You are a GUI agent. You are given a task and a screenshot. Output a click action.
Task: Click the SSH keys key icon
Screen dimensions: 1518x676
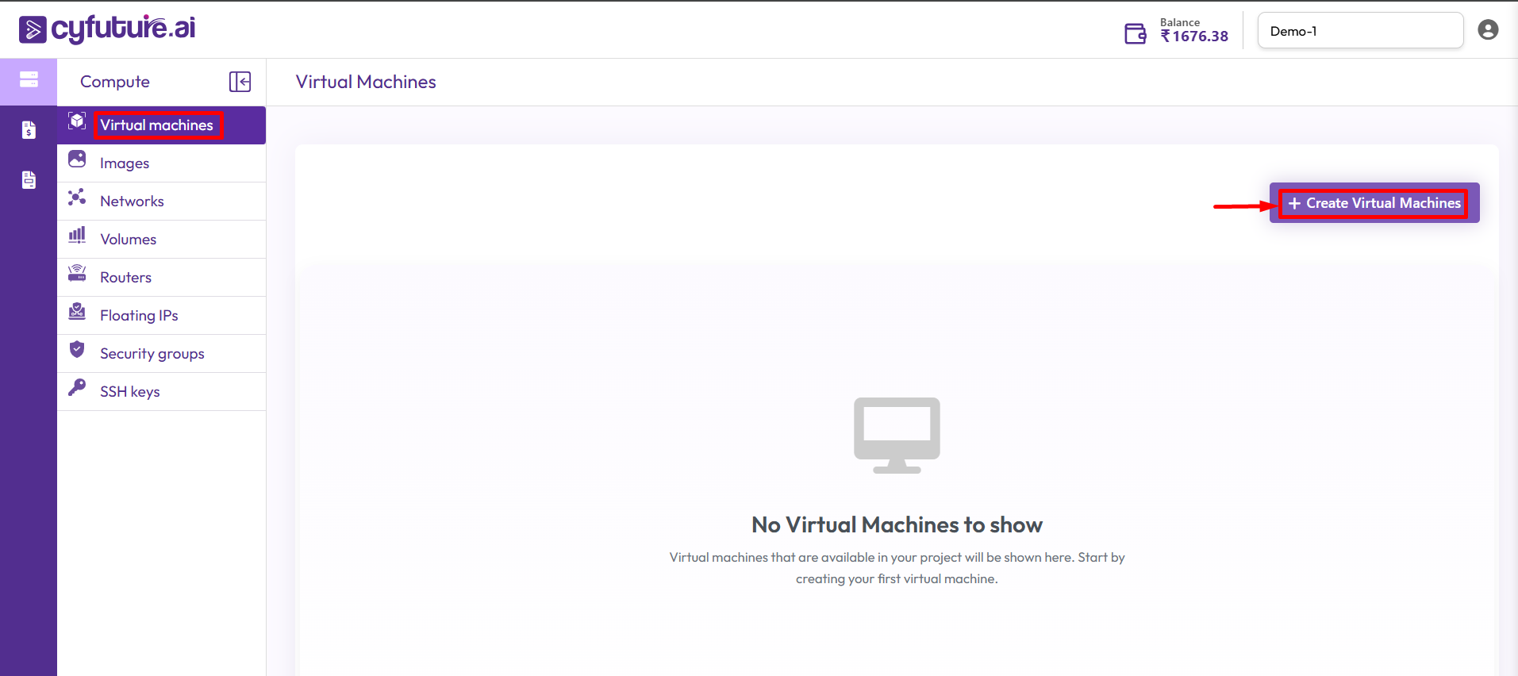[x=77, y=388]
